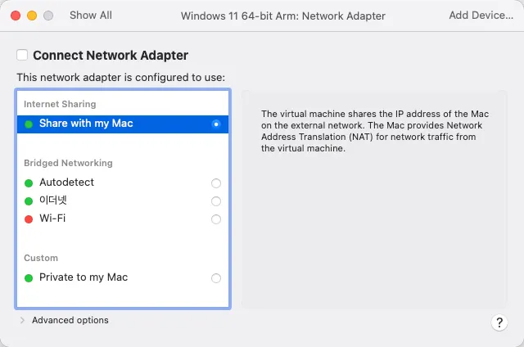Click the red status dot beside Wi-Fi
Viewport: 524px width, 347px height.
click(x=29, y=219)
